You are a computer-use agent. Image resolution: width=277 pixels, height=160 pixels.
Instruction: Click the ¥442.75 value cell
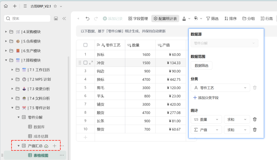171,79
